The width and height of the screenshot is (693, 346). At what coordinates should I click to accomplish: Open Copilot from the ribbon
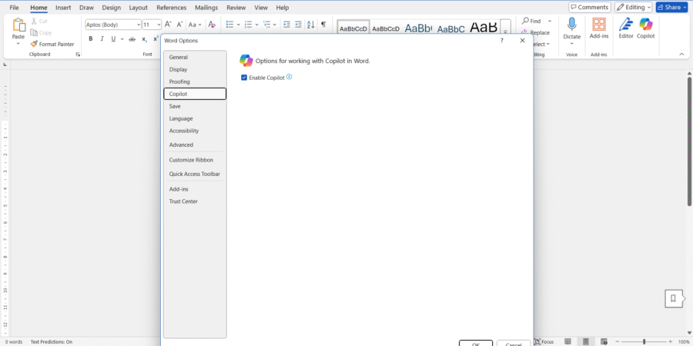click(x=646, y=28)
